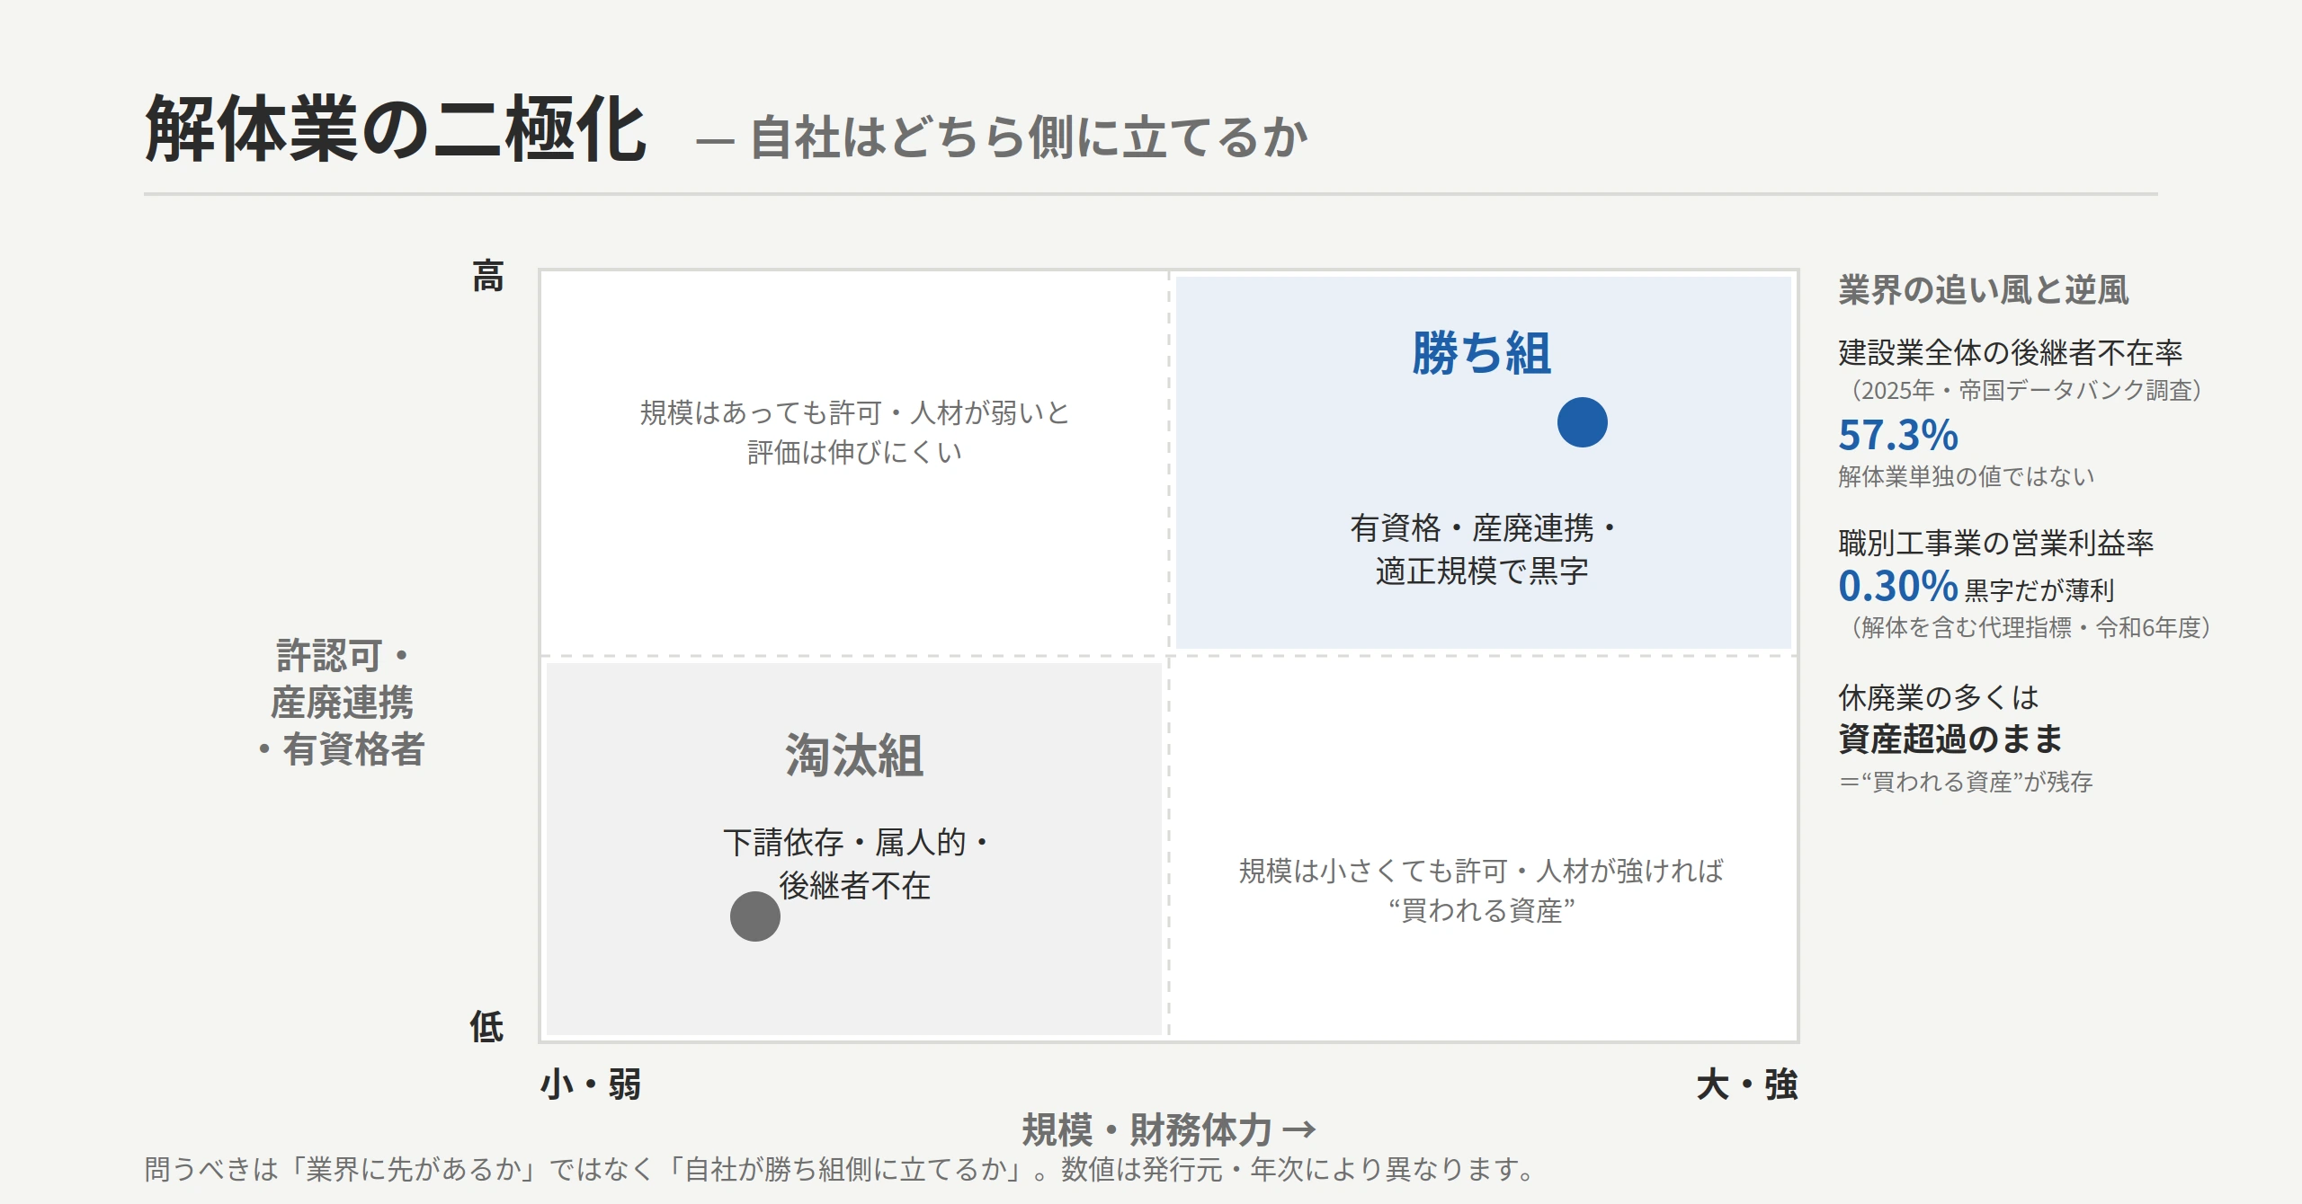Click note （解体を含む代理指標・令和6年度）
Image resolution: width=2302 pixels, height=1204 pixels.
pyautogui.click(x=2030, y=627)
